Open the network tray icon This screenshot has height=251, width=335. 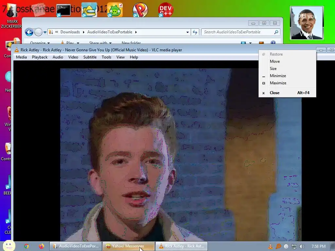click(x=294, y=246)
